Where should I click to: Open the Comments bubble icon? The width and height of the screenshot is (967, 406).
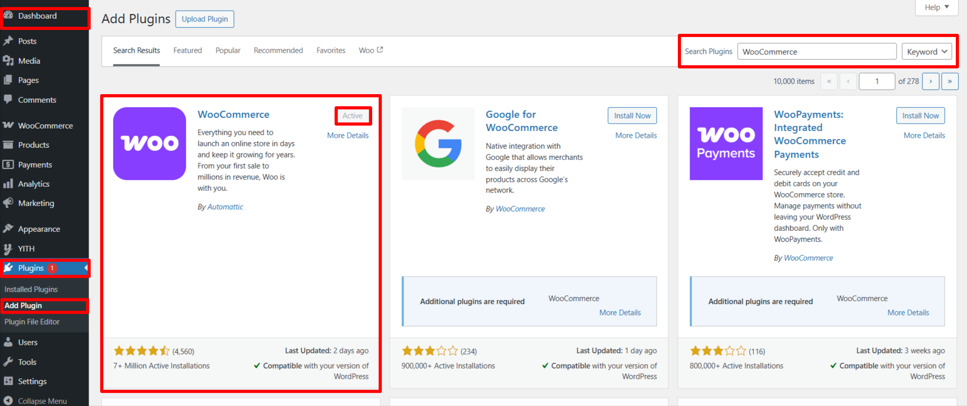(8, 99)
